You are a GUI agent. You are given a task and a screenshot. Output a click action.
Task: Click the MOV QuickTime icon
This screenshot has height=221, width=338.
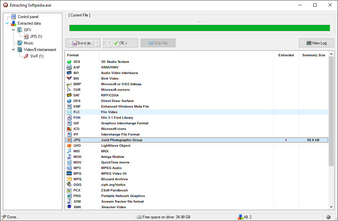tap(69, 162)
